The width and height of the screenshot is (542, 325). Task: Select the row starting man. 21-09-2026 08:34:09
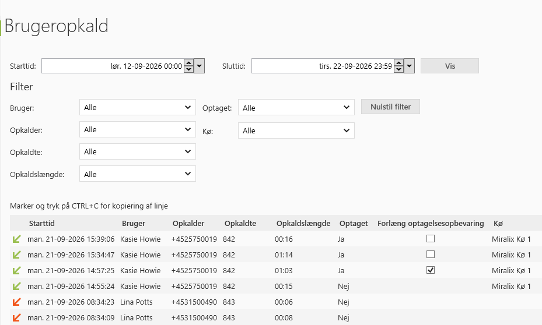click(x=276, y=318)
